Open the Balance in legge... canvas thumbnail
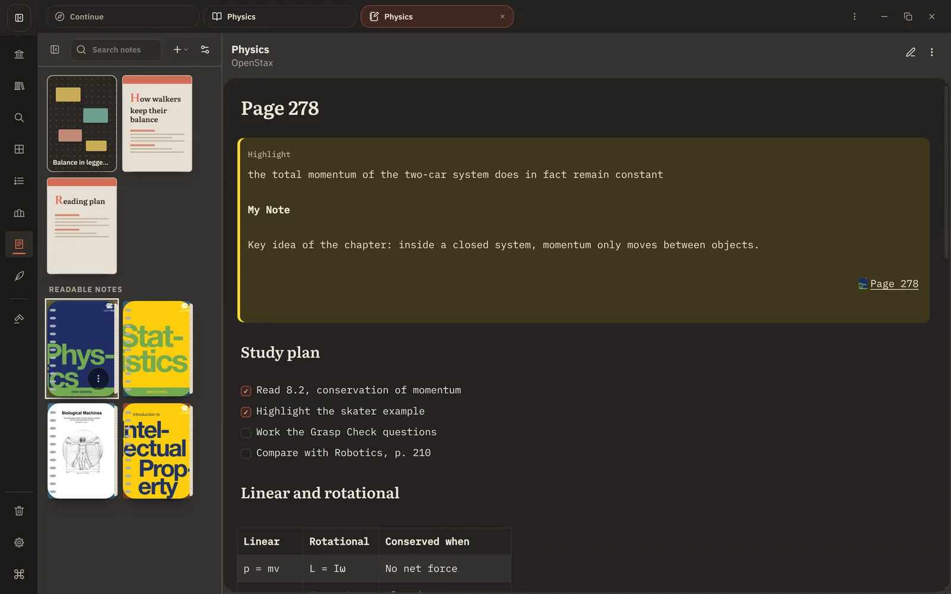951x594 pixels. [82, 124]
